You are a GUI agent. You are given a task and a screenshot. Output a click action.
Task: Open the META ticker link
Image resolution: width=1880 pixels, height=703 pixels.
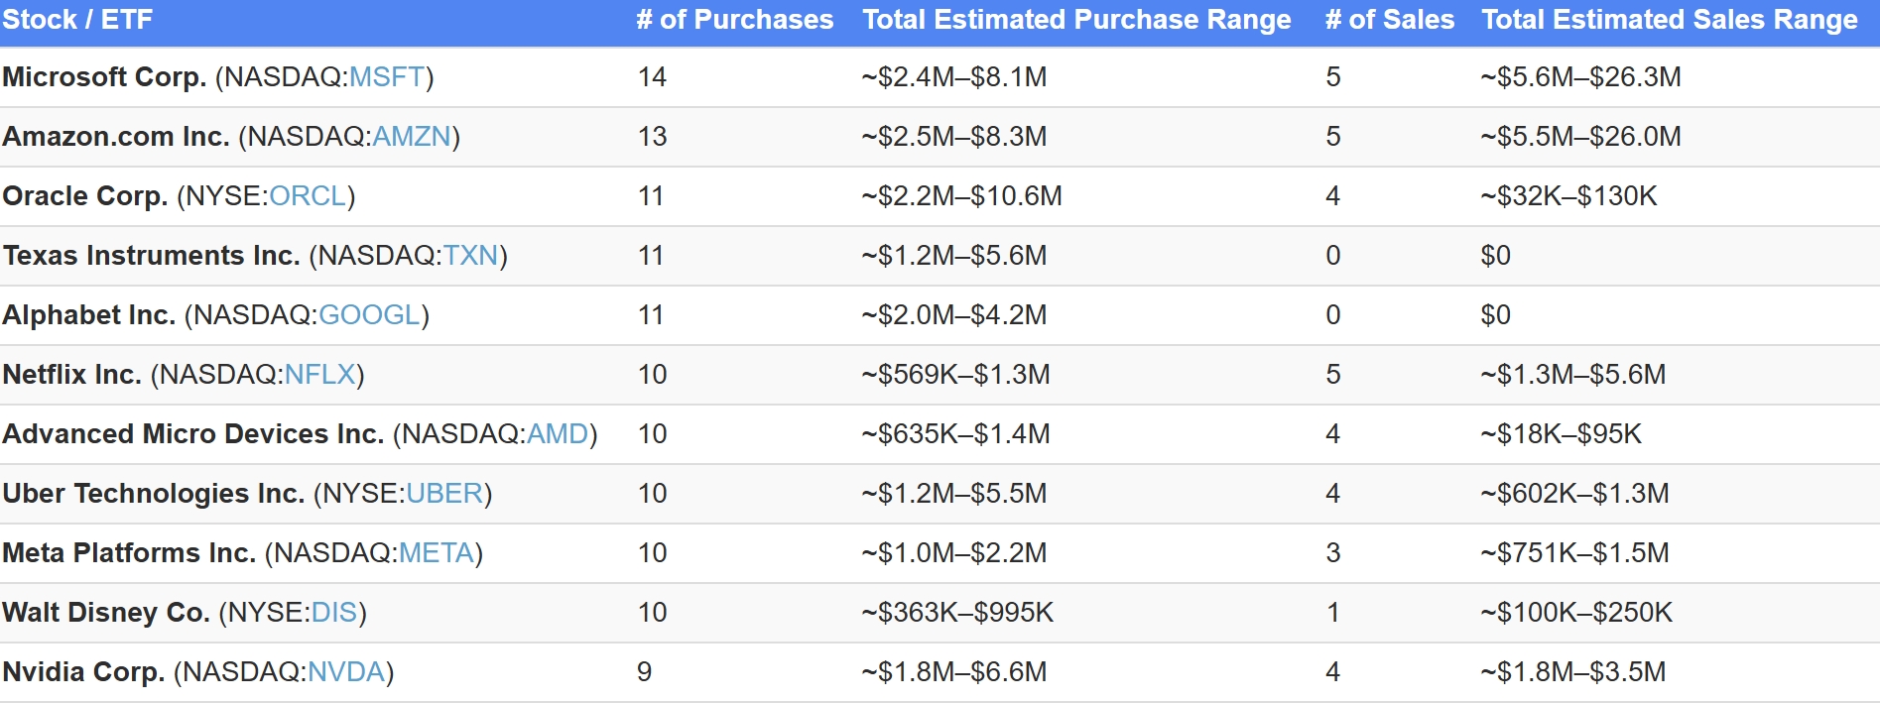coord(437,553)
